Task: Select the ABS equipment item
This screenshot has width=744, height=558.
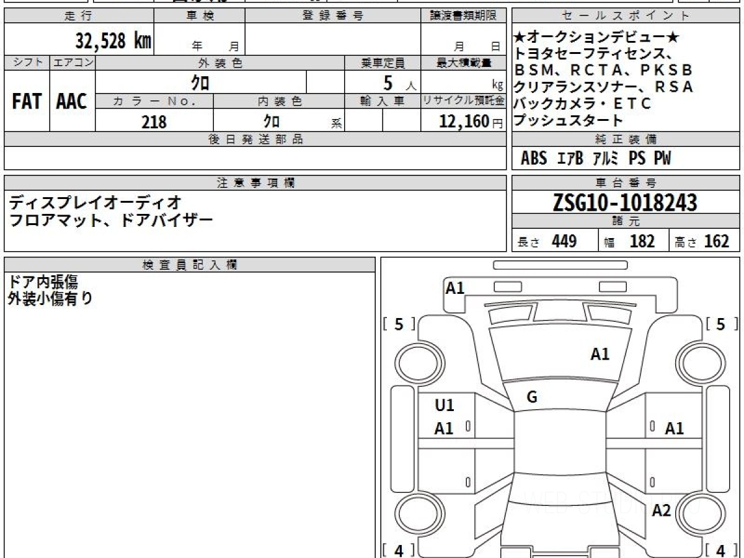Action: [x=534, y=159]
